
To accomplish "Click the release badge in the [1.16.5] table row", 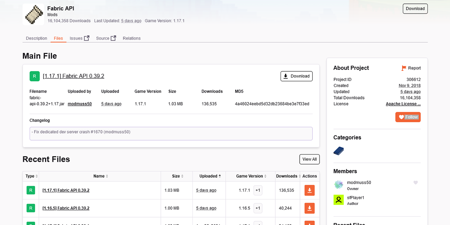I will (31, 208).
